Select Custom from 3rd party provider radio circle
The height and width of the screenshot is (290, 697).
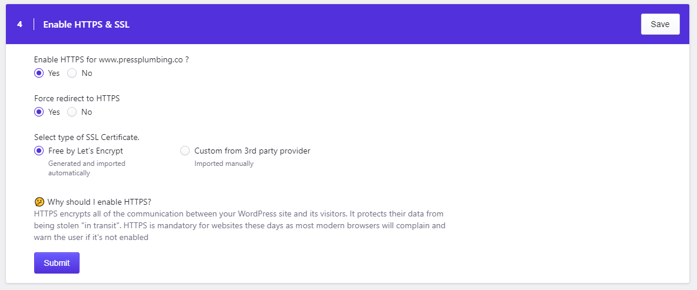point(185,151)
